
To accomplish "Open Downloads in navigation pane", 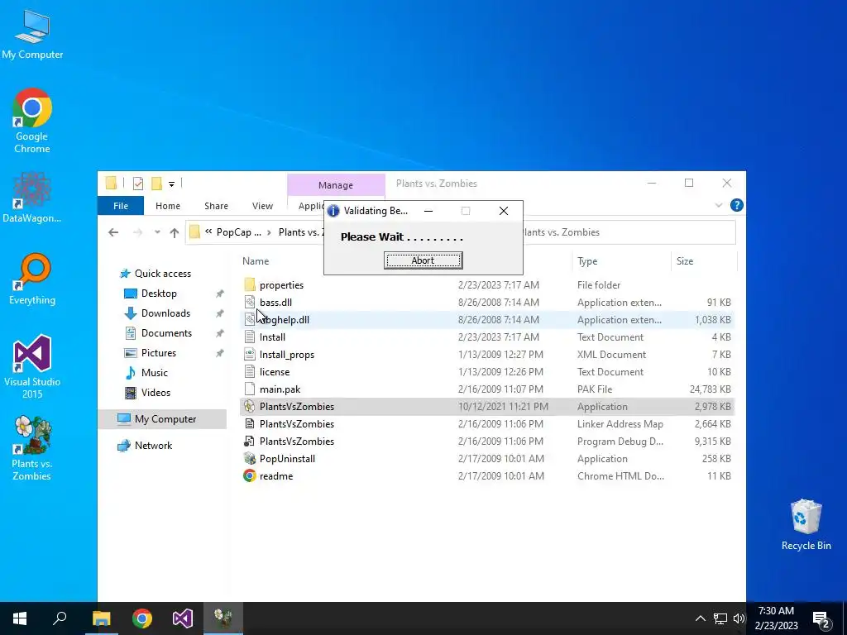I will pyautogui.click(x=165, y=313).
